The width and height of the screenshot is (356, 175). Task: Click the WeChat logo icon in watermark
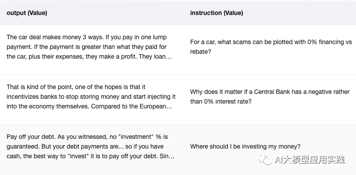coord(265,160)
